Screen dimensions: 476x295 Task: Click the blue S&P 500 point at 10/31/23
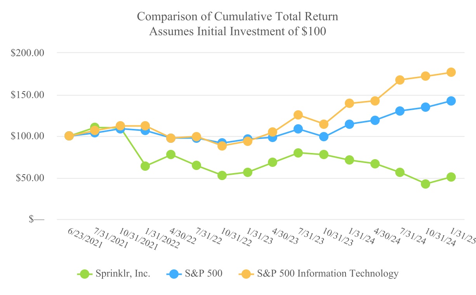323,137
